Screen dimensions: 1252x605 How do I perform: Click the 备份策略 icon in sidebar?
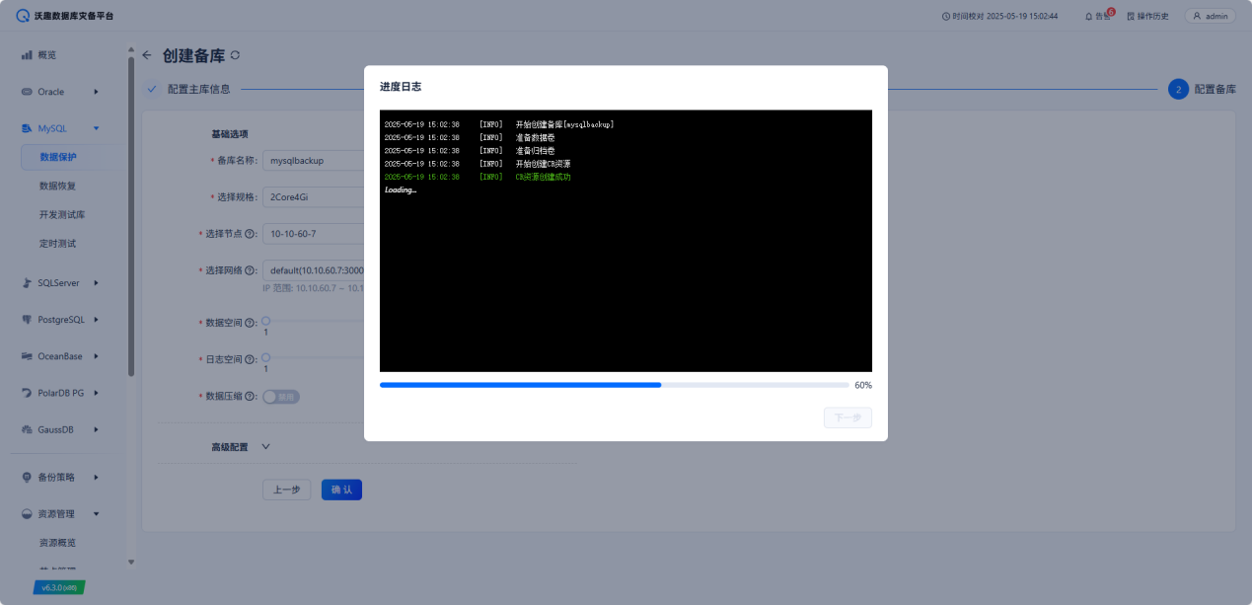point(28,478)
